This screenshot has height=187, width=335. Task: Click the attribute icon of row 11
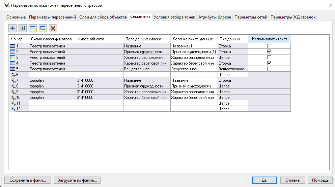click(x=13, y=103)
